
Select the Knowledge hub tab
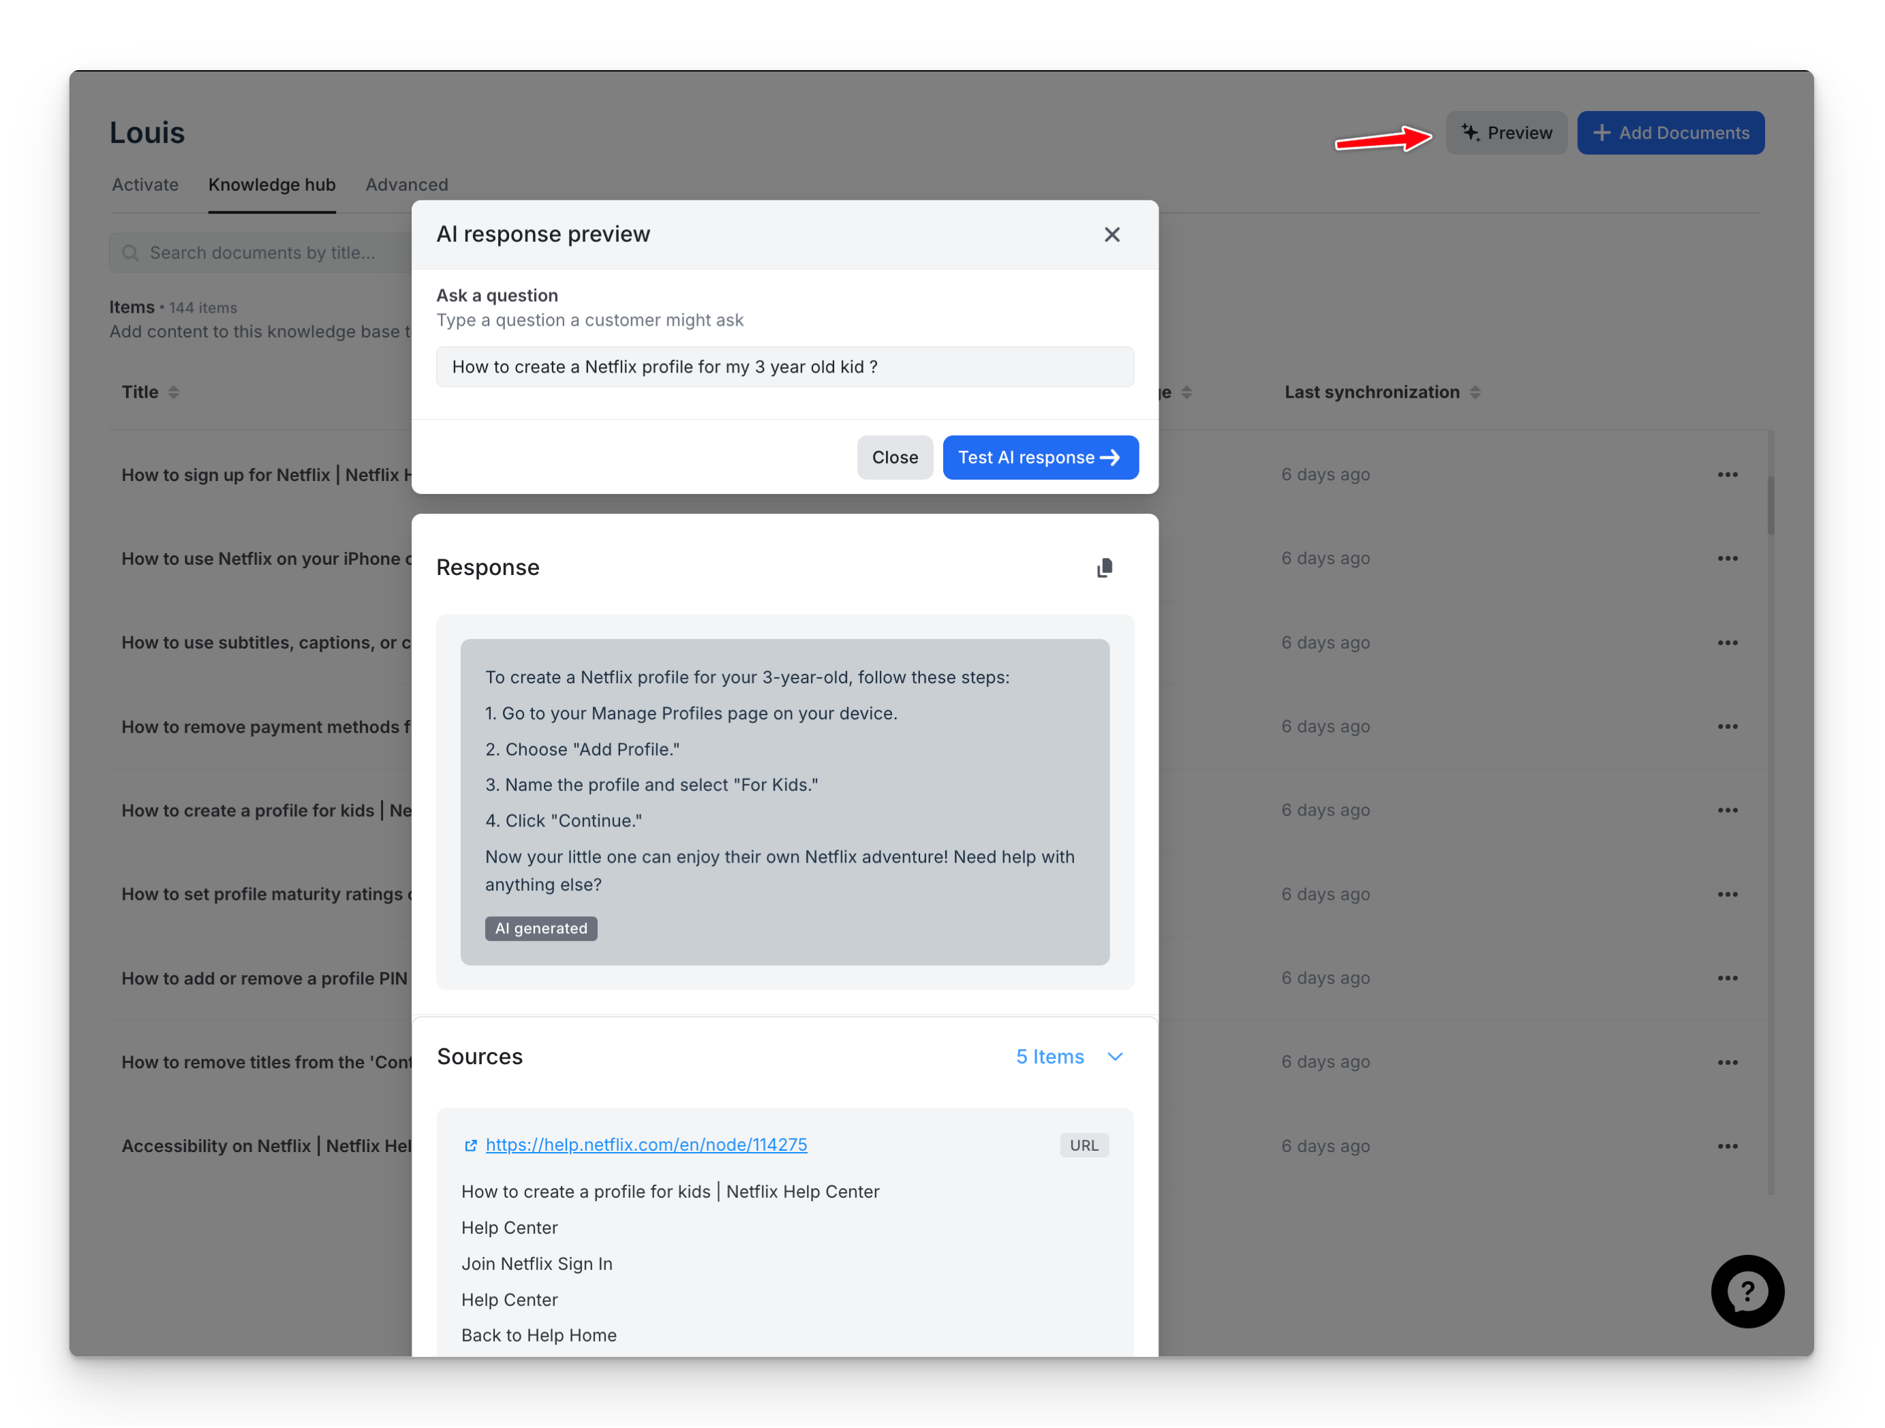(272, 185)
